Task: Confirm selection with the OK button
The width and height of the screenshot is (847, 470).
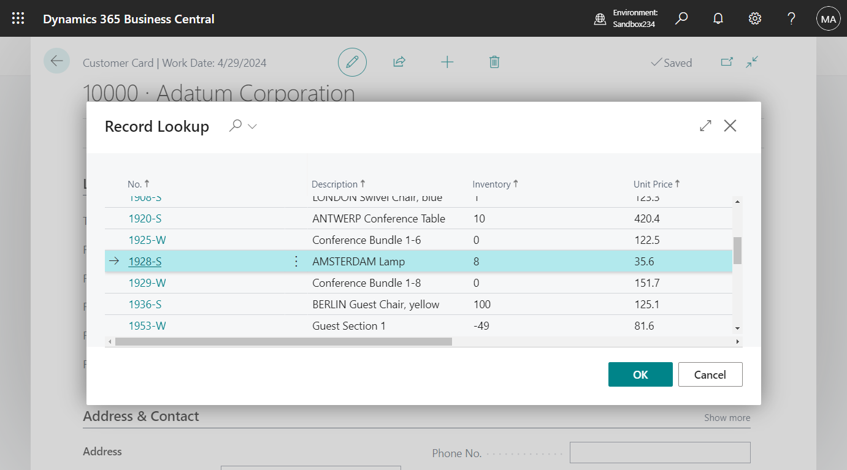Action: (640, 374)
